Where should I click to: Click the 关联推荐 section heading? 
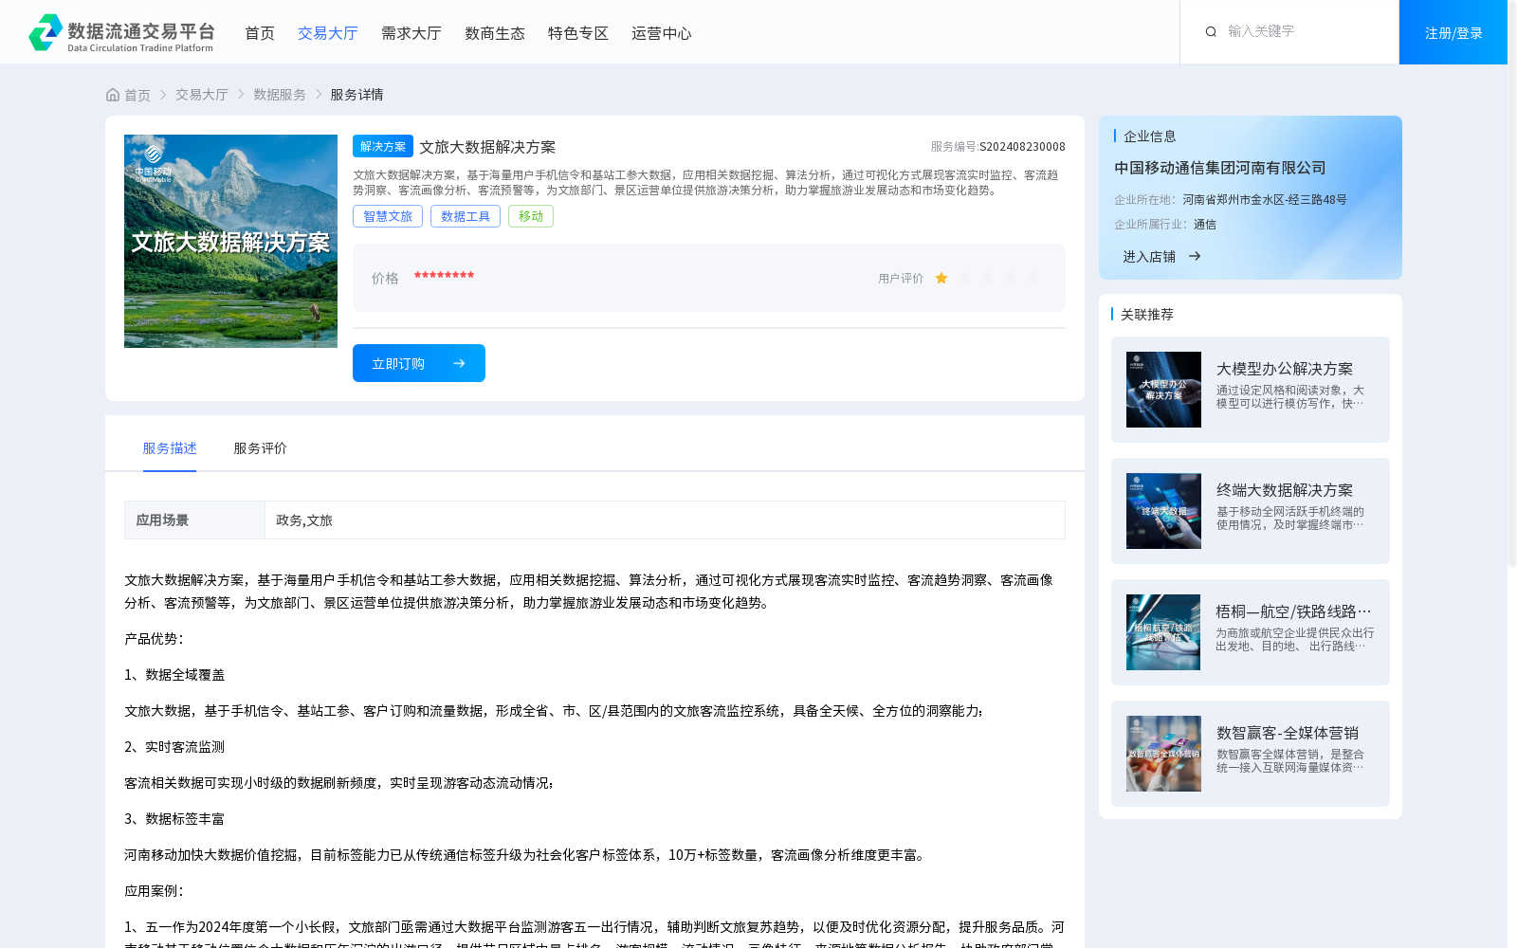click(1147, 314)
